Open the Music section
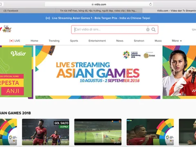The height and width of the screenshot is (147, 196). [158, 41]
